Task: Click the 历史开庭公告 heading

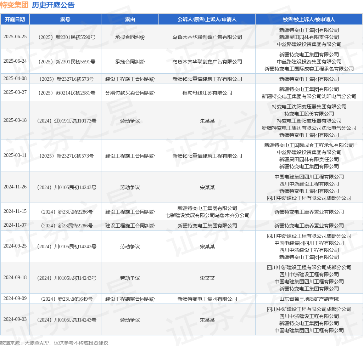Action: click(x=53, y=5)
